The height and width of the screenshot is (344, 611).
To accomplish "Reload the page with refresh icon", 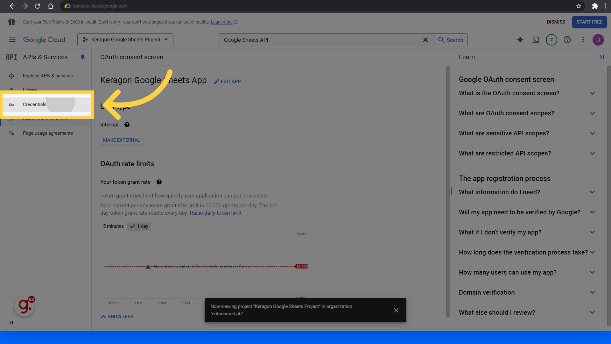I will (x=38, y=6).
